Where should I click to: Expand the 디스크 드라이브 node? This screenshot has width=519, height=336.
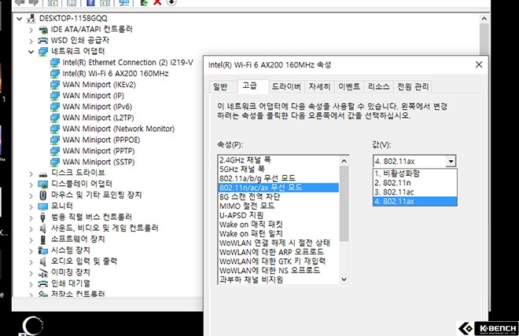click(31, 173)
